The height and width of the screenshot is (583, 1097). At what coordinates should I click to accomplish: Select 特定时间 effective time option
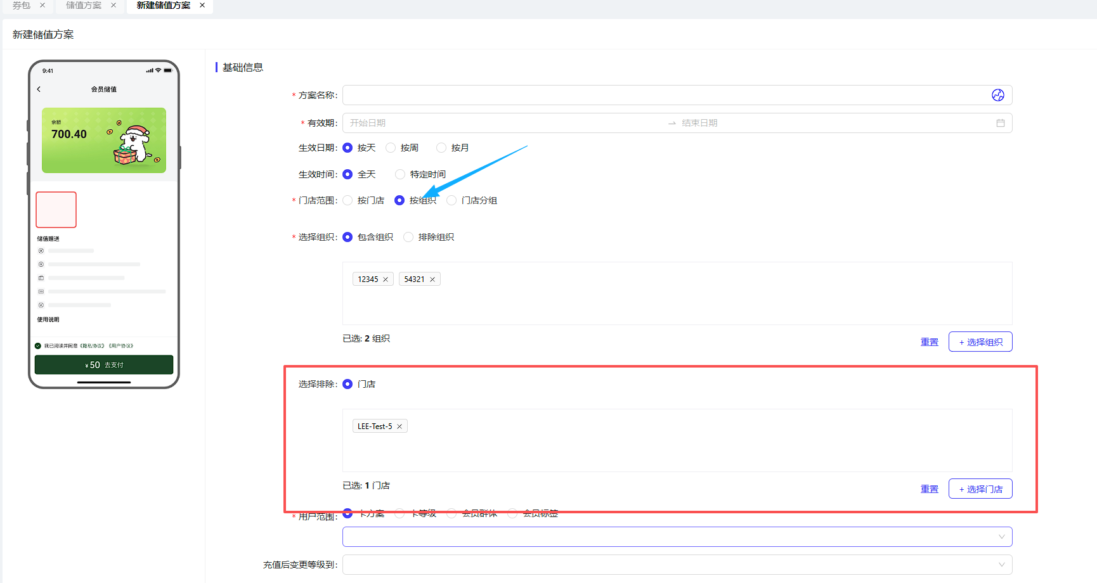pos(400,174)
